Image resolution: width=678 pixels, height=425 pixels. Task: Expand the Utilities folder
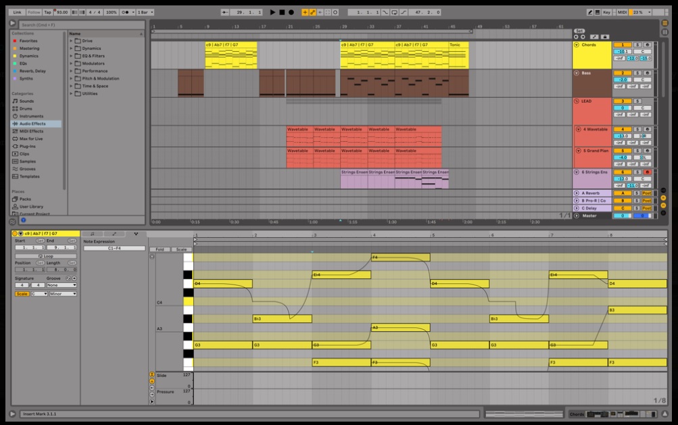(72, 93)
